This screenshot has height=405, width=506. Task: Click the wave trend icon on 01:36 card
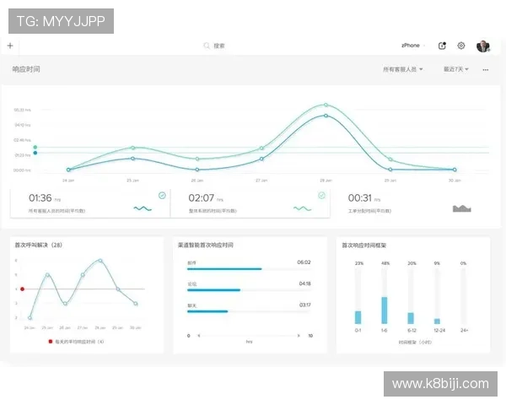(142, 208)
